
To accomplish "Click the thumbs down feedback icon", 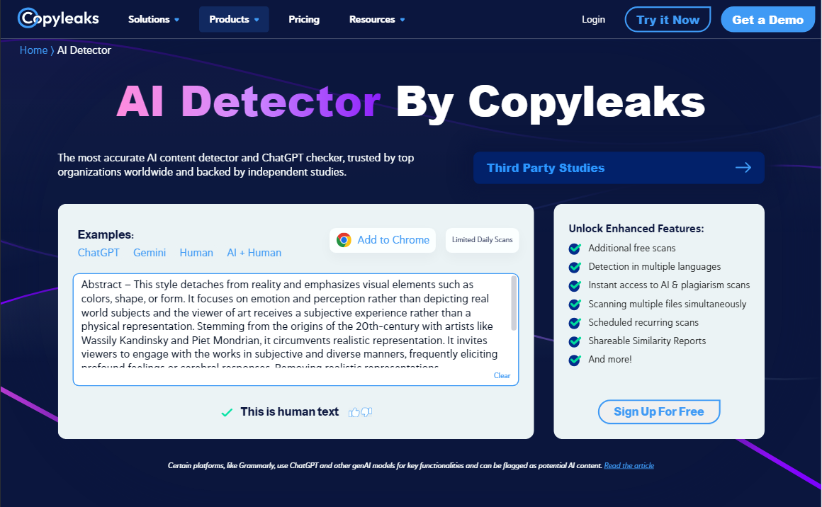I will click(x=366, y=412).
